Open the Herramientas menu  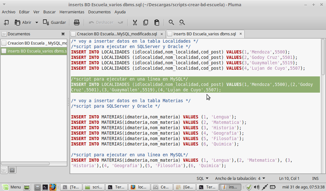pos(72,12)
